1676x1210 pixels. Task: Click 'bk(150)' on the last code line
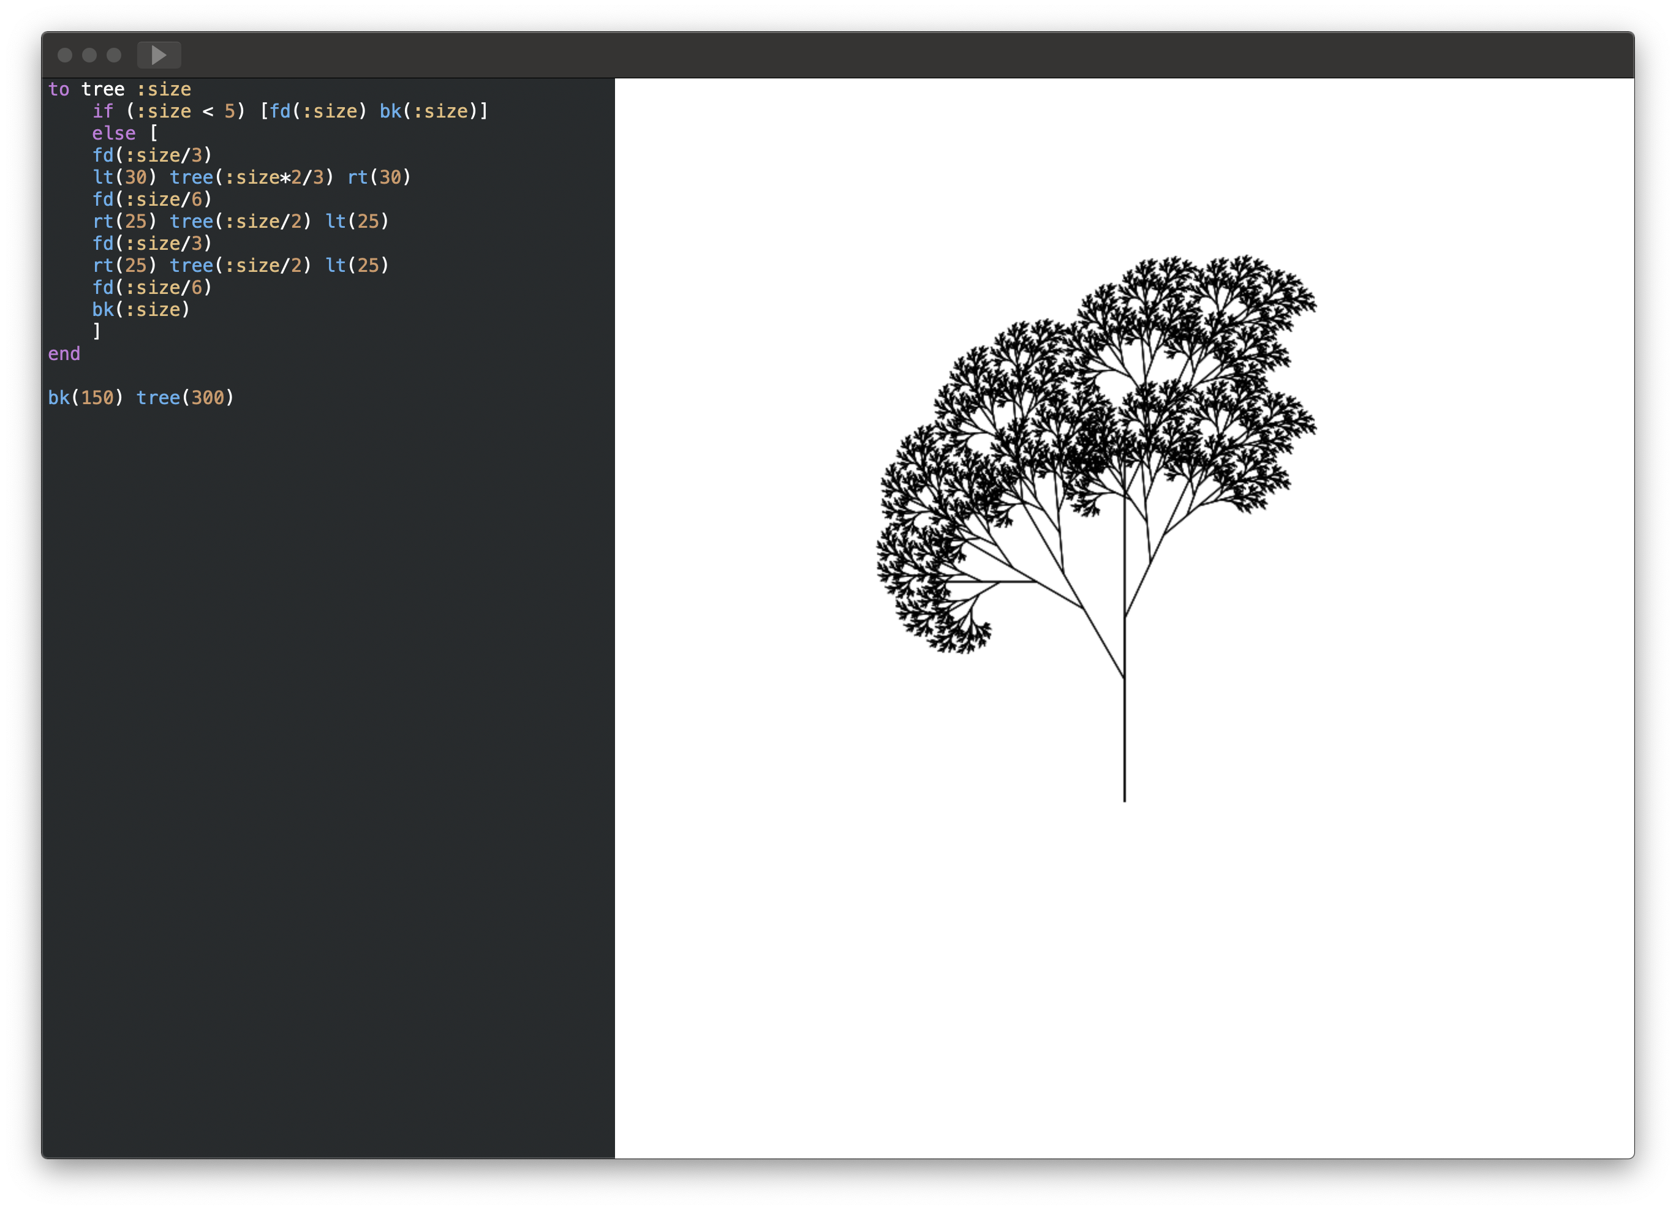(85, 398)
